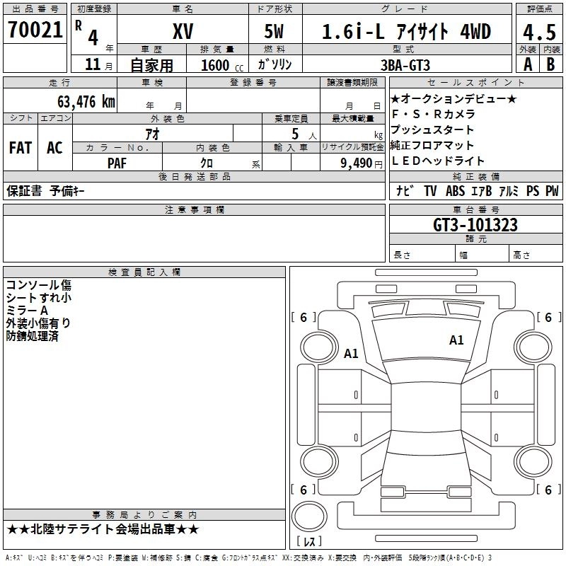Click the recycle deposit 9,490円
566x566 pixels.
point(362,163)
